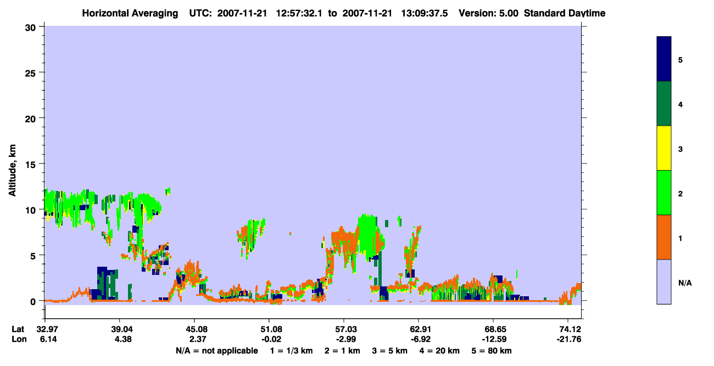The image size is (714, 366).
Task: Click the yellow colorbar segment labeled 3
Action: 664,148
